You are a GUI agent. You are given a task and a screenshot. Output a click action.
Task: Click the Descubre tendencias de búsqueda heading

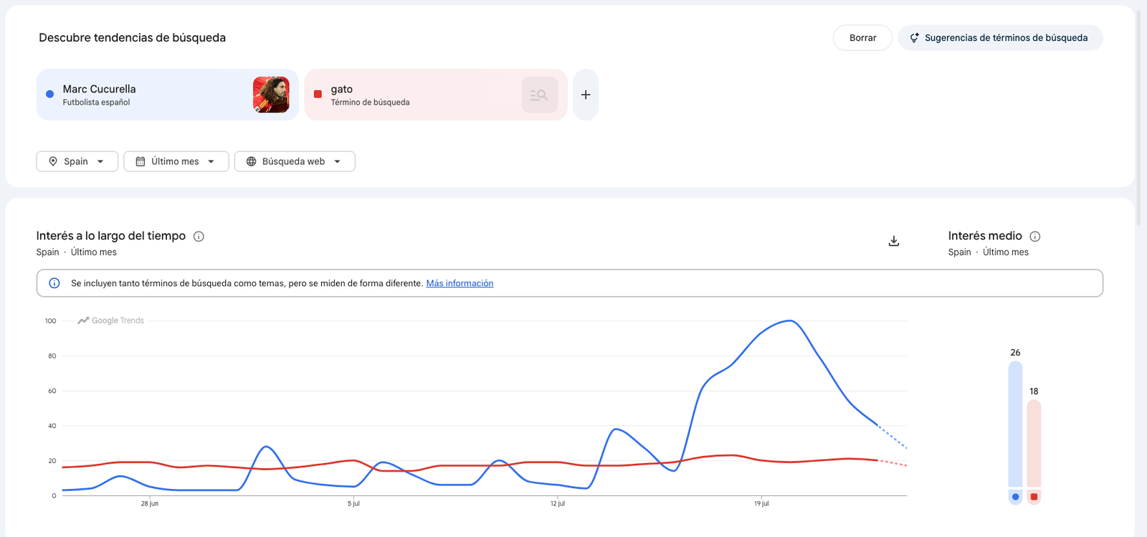tap(132, 38)
